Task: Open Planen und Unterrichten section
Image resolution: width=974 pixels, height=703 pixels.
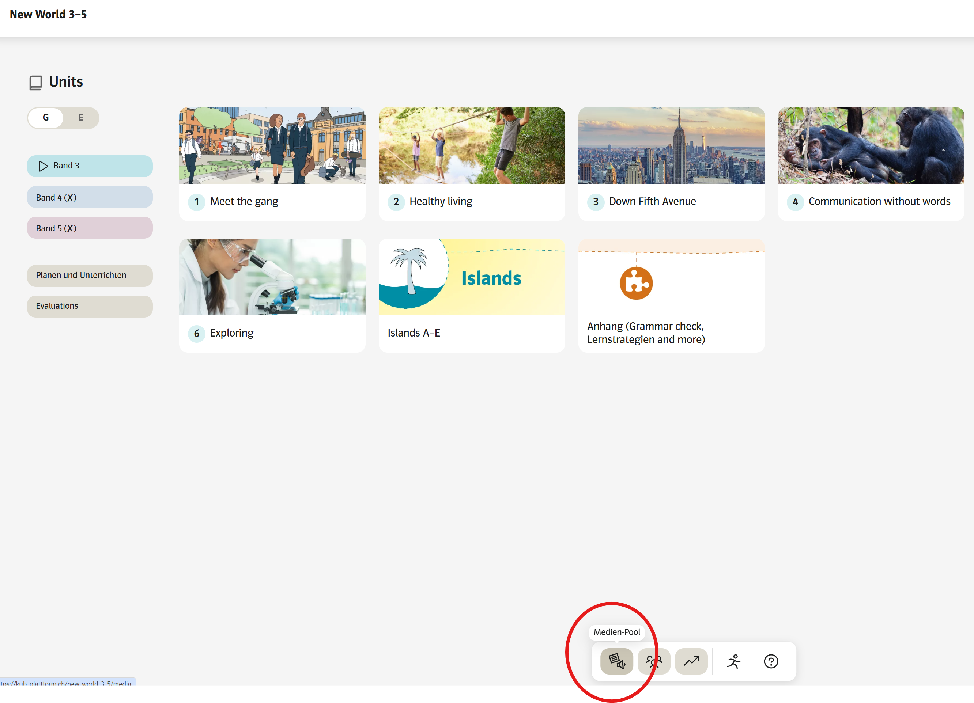Action: click(89, 275)
